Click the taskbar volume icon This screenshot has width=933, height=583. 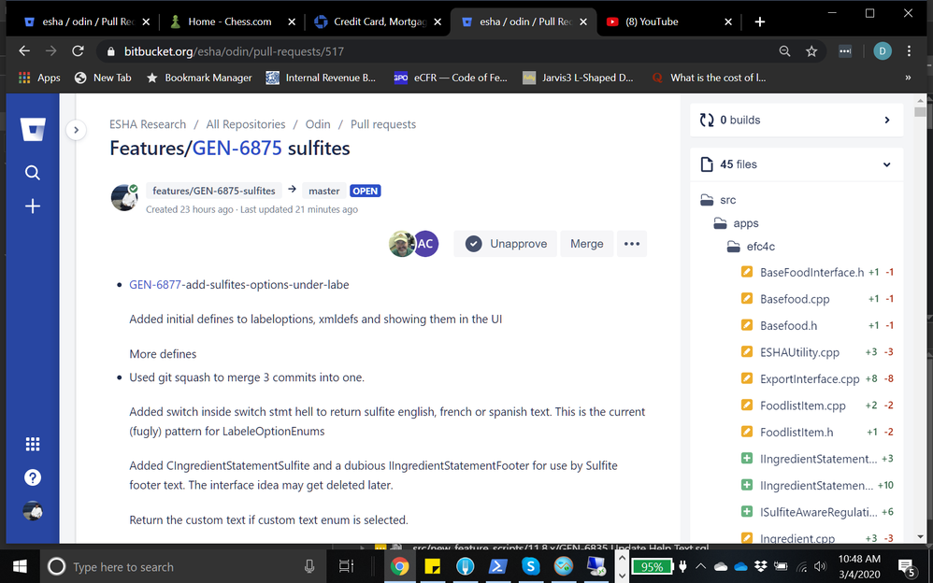(820, 566)
